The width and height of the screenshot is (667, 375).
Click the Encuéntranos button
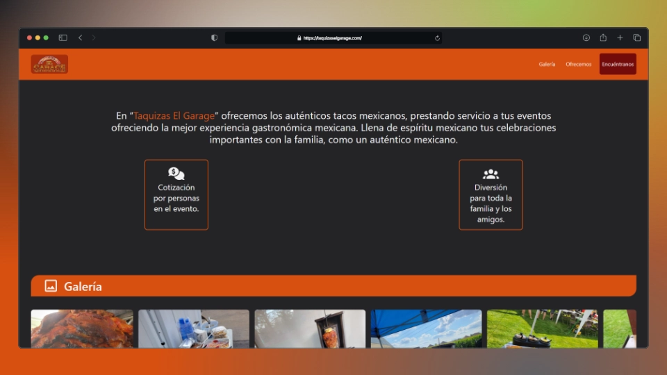[x=618, y=64]
